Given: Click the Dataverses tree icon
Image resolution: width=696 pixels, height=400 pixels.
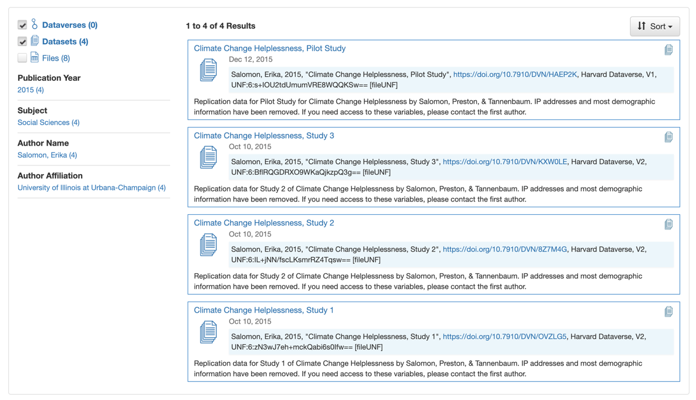Looking at the screenshot, I should coord(34,24).
